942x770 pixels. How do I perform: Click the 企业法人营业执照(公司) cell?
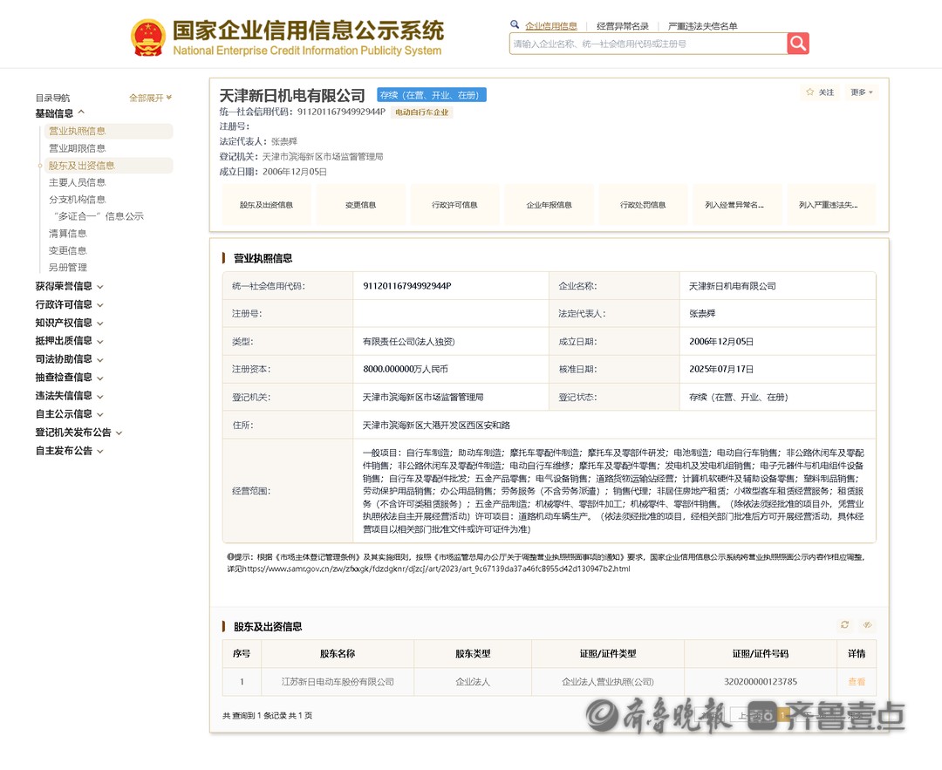point(608,682)
